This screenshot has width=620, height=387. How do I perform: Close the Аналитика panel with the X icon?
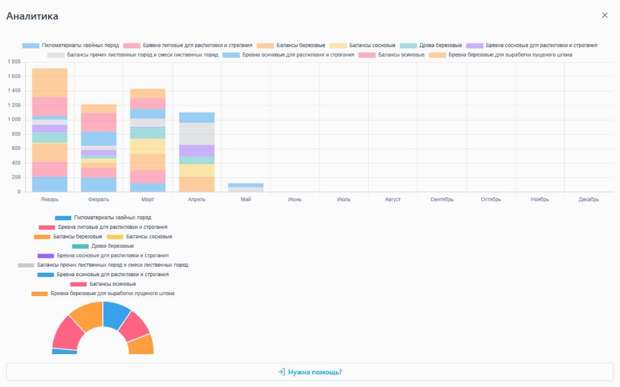604,15
